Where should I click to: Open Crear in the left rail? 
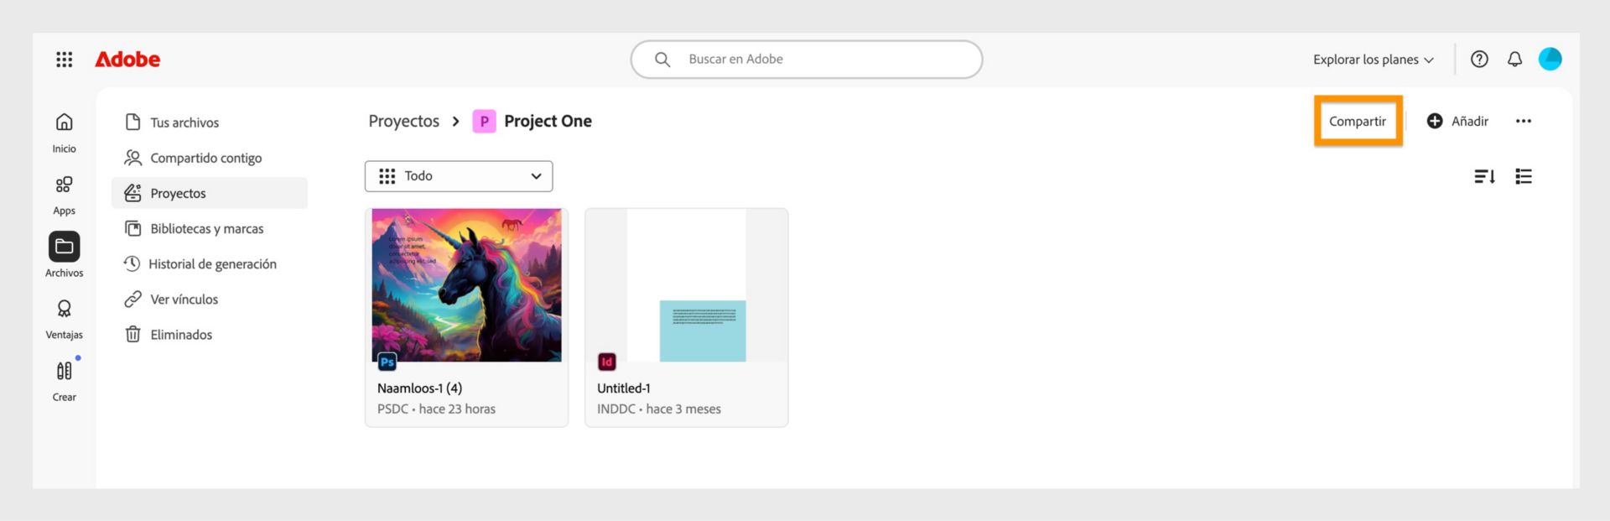point(64,381)
